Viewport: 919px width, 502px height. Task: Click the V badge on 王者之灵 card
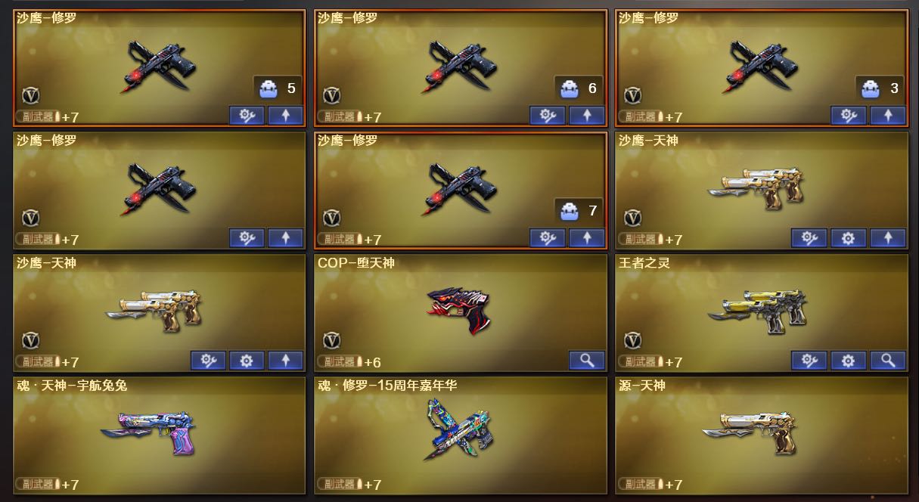[632, 340]
